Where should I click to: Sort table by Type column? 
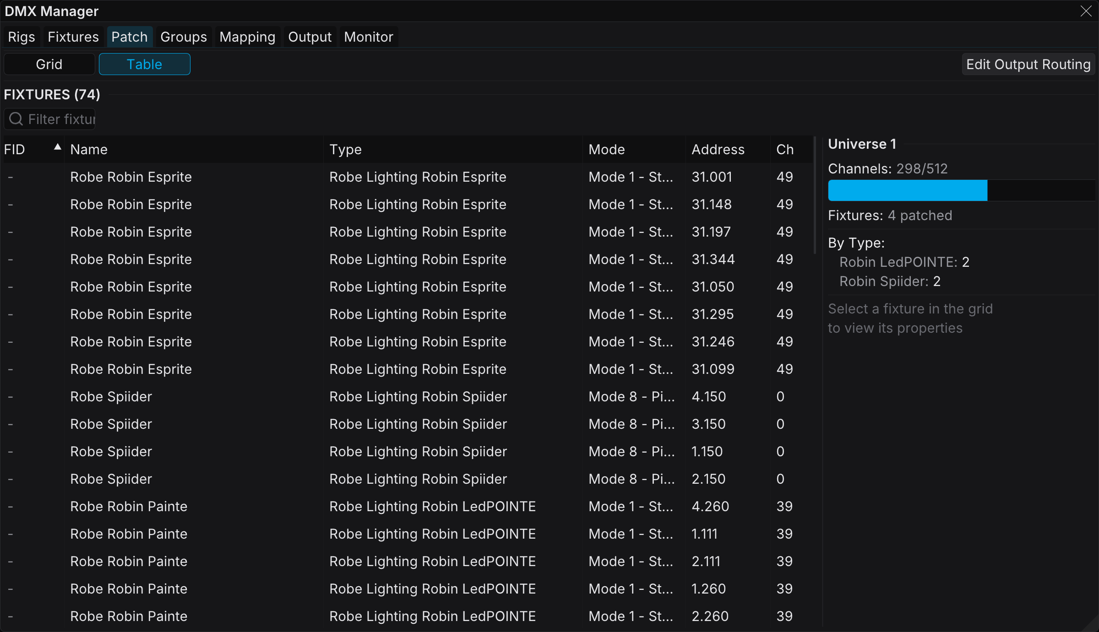[x=453, y=150]
